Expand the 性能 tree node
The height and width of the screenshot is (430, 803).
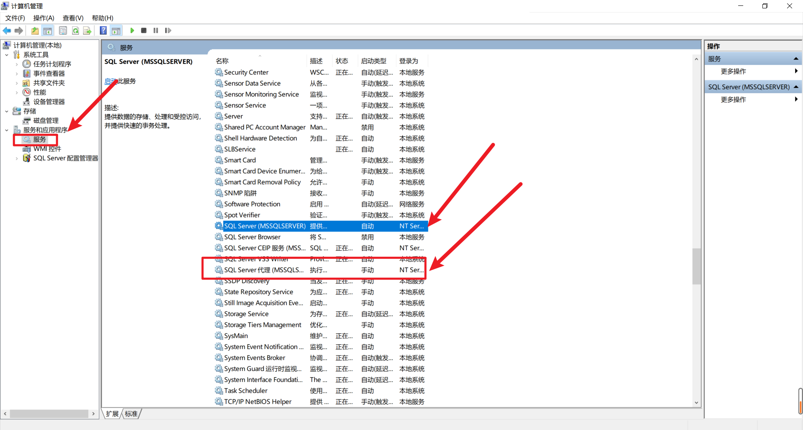pos(16,92)
